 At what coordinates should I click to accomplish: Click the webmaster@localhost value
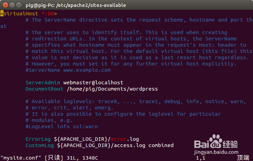pyautogui.click(x=93, y=83)
